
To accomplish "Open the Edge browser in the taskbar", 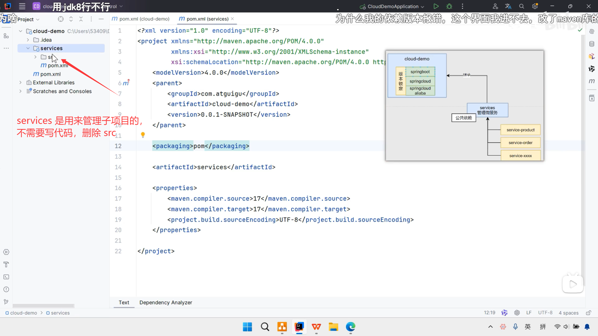I will 350,327.
